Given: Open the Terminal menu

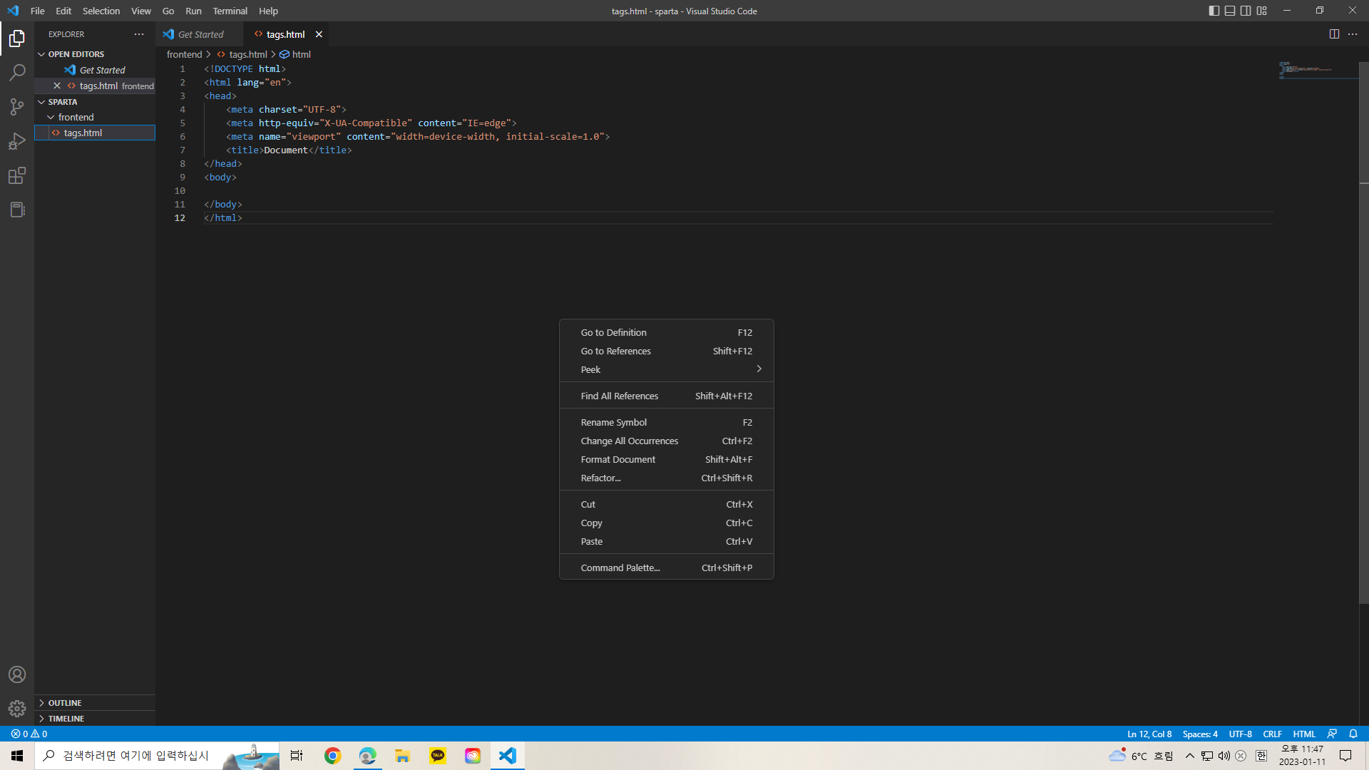Looking at the screenshot, I should click(230, 11).
